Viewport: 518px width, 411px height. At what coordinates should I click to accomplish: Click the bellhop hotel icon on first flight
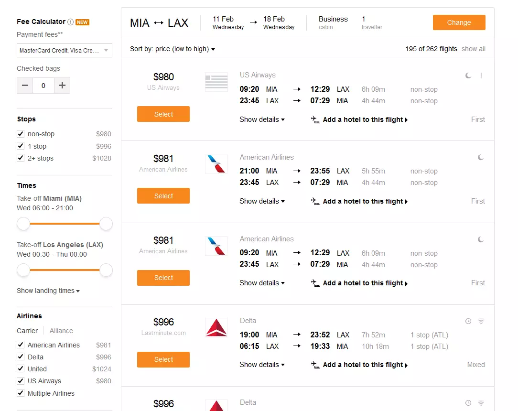(x=315, y=120)
